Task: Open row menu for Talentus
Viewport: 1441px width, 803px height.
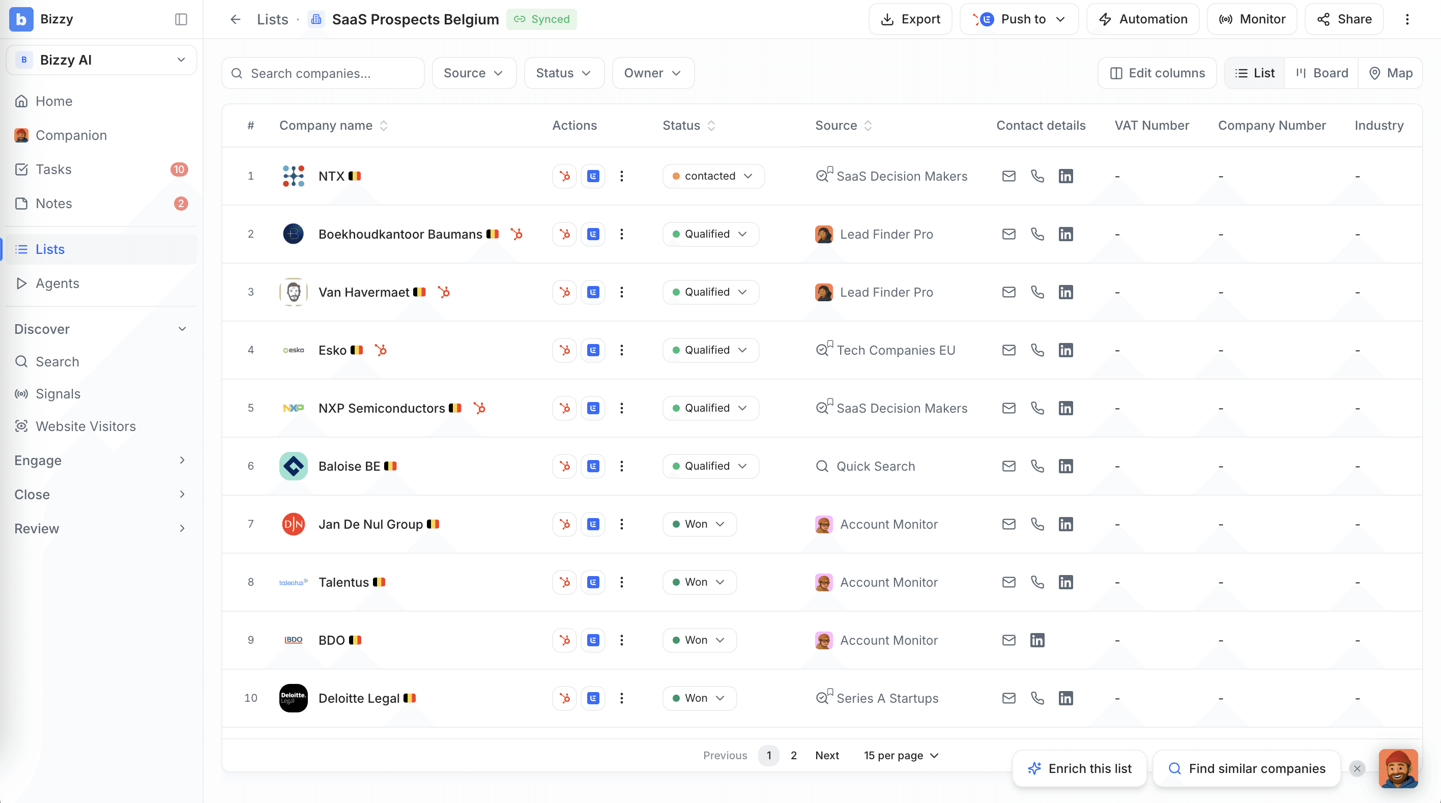Action: click(x=621, y=582)
